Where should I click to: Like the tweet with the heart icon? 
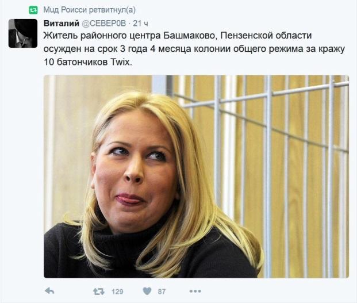pyautogui.click(x=147, y=291)
